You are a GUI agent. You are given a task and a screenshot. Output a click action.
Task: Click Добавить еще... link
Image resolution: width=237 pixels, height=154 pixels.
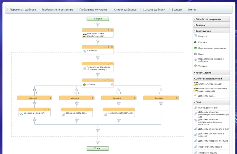pyautogui.click(x=206, y=96)
